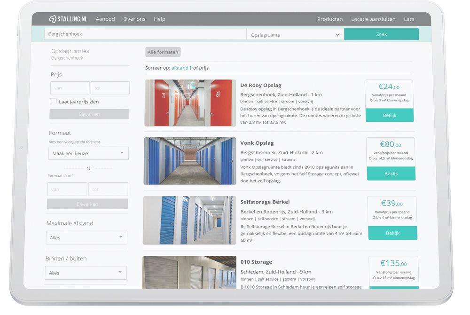Click the Zoek search button
The image size is (470, 315).
click(381, 34)
